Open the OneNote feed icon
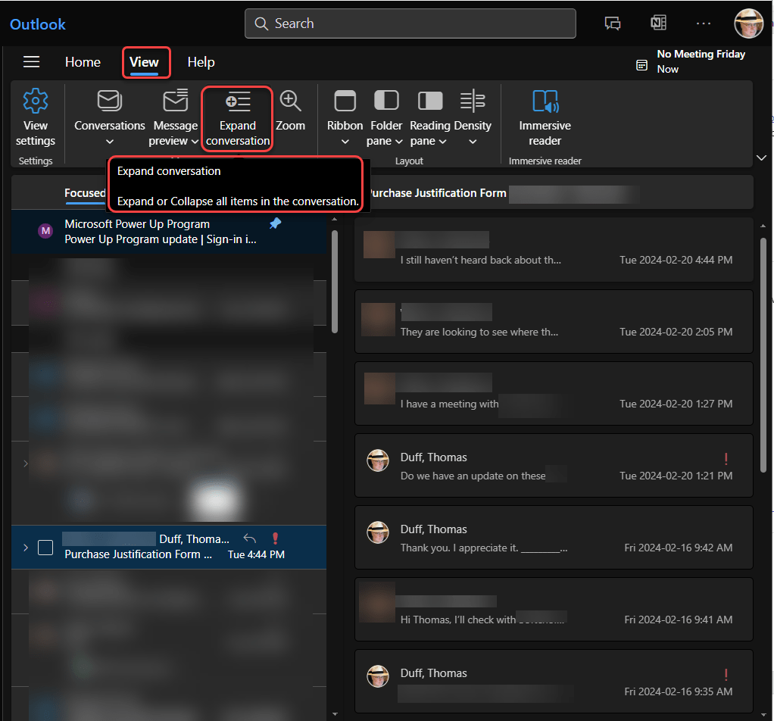 coord(658,23)
